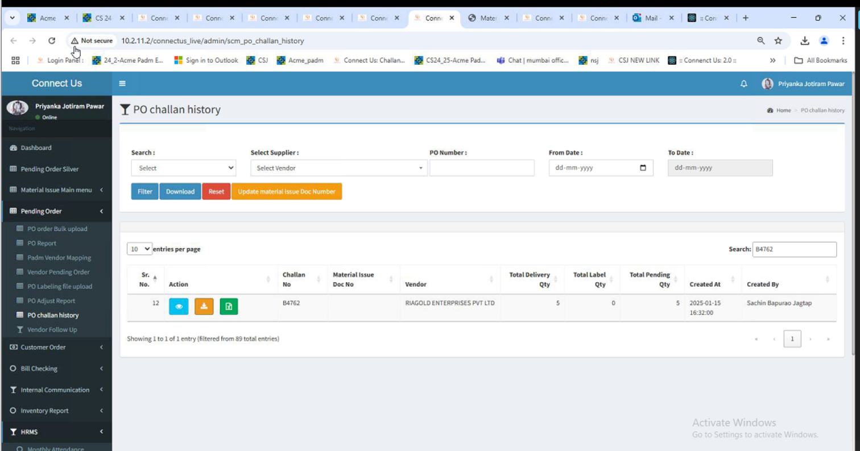Click the From Date field
Screen dimensions: 860x451
[x=601, y=168]
